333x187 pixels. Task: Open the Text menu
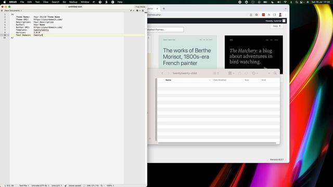[37, 2]
